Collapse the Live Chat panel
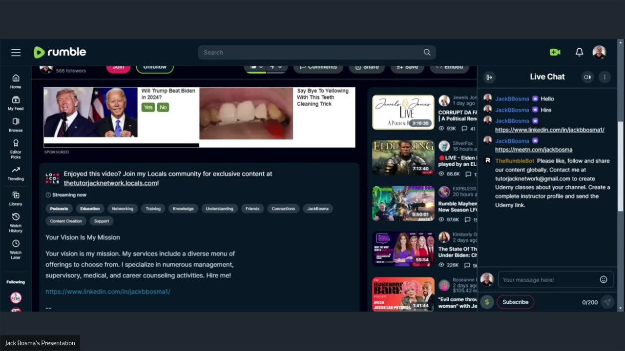 [x=489, y=77]
